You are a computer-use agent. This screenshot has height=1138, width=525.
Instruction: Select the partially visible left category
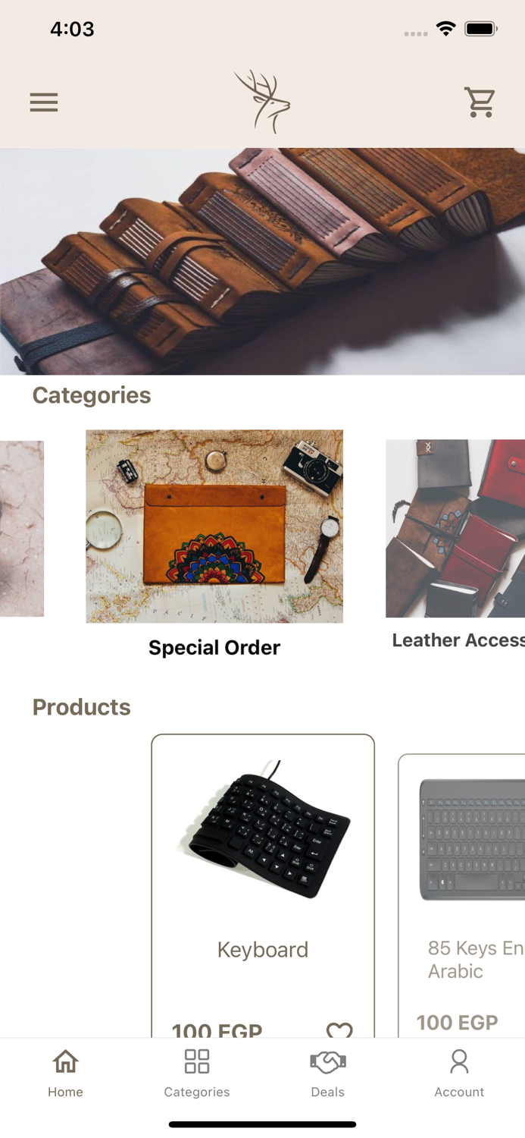tap(22, 529)
